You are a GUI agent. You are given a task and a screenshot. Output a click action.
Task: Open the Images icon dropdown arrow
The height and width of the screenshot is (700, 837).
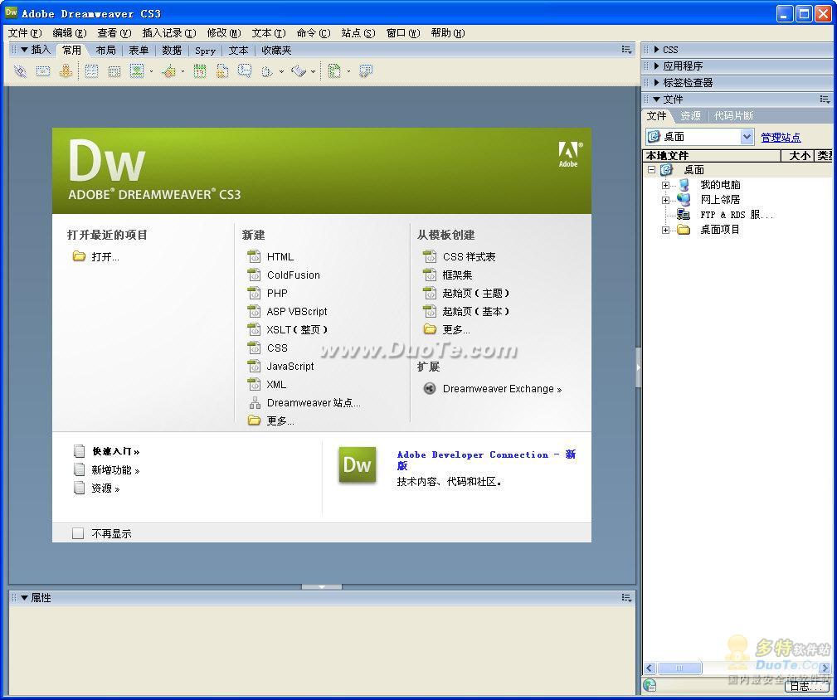point(152,71)
